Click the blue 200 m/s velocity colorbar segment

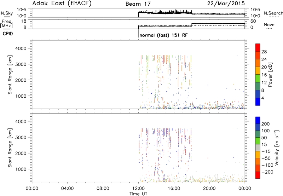258,120
